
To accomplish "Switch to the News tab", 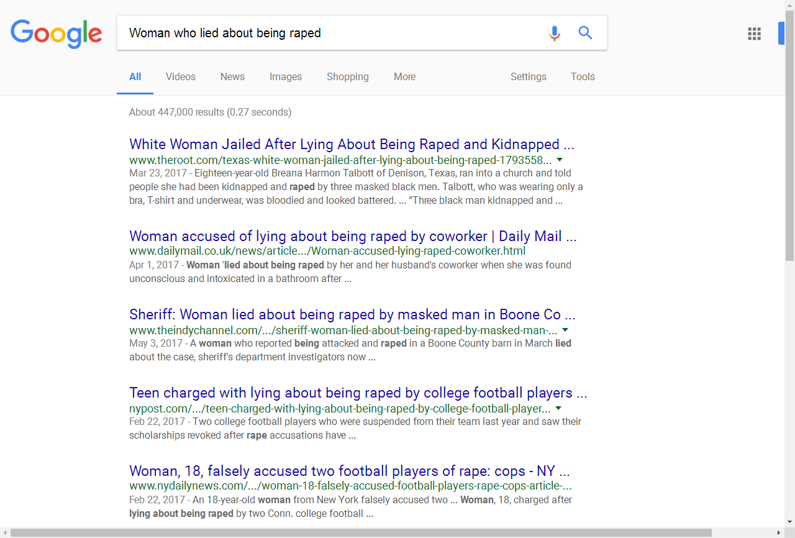I will pyautogui.click(x=232, y=77).
